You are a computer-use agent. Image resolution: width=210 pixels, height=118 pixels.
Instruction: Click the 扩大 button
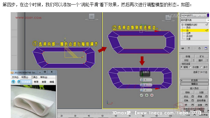[202, 56]
